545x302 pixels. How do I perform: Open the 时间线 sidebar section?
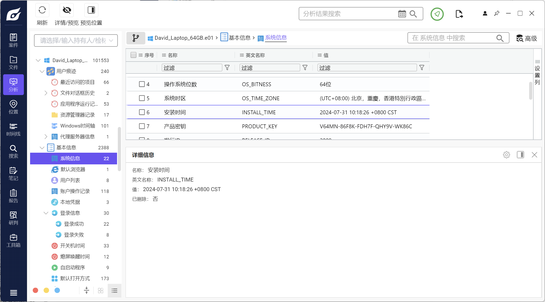(13, 129)
